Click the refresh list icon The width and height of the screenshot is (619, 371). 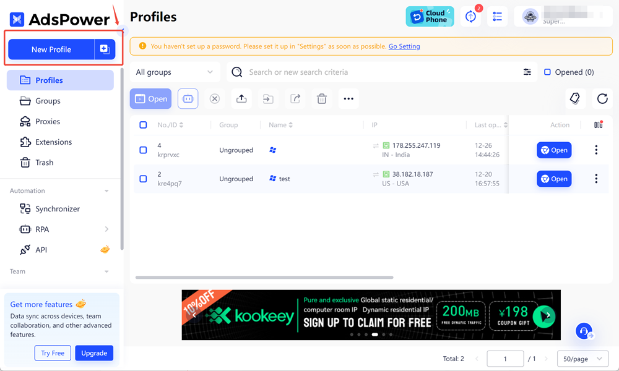click(x=602, y=98)
